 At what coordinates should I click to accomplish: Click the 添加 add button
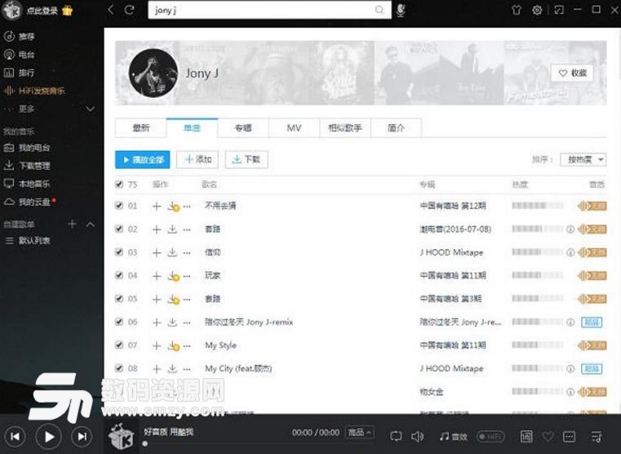[x=197, y=160]
